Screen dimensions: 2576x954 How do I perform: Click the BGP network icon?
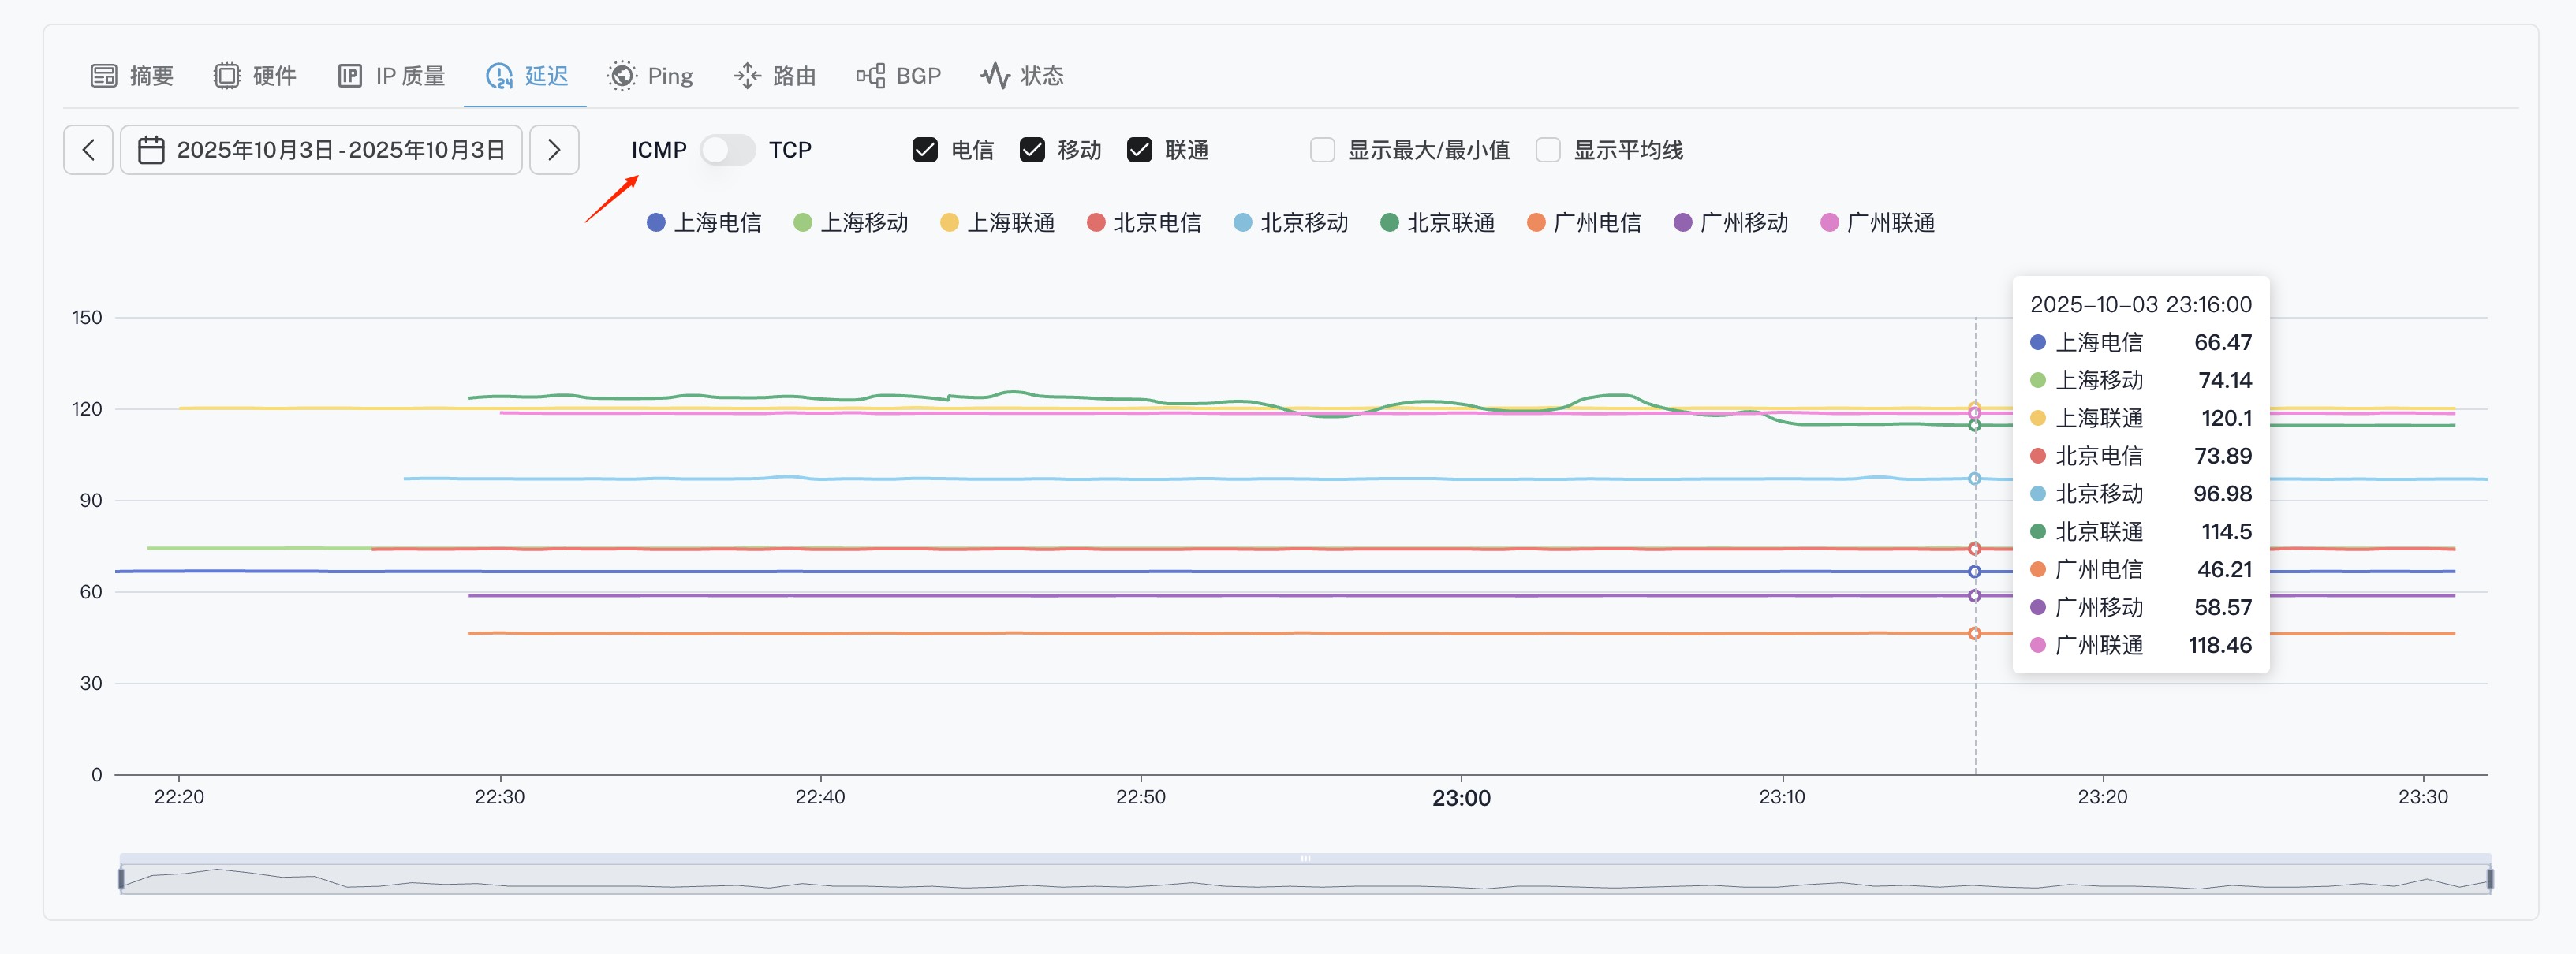coord(870,76)
